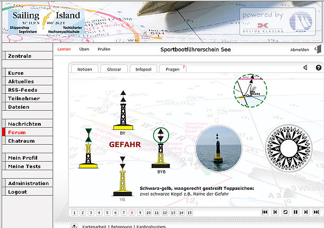
Task: Click the speaker sound icon
Action: point(305,68)
